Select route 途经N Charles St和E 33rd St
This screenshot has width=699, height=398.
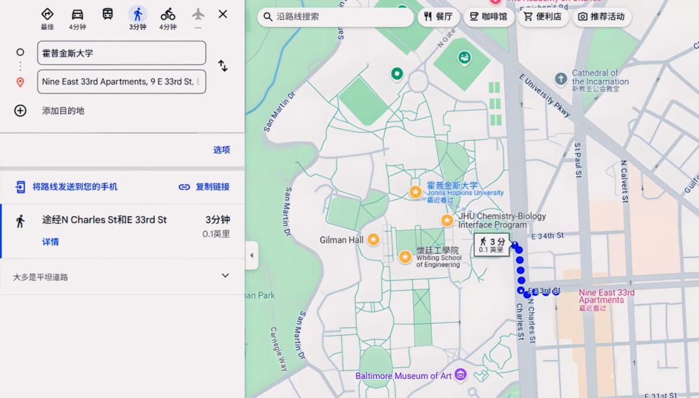click(x=104, y=220)
